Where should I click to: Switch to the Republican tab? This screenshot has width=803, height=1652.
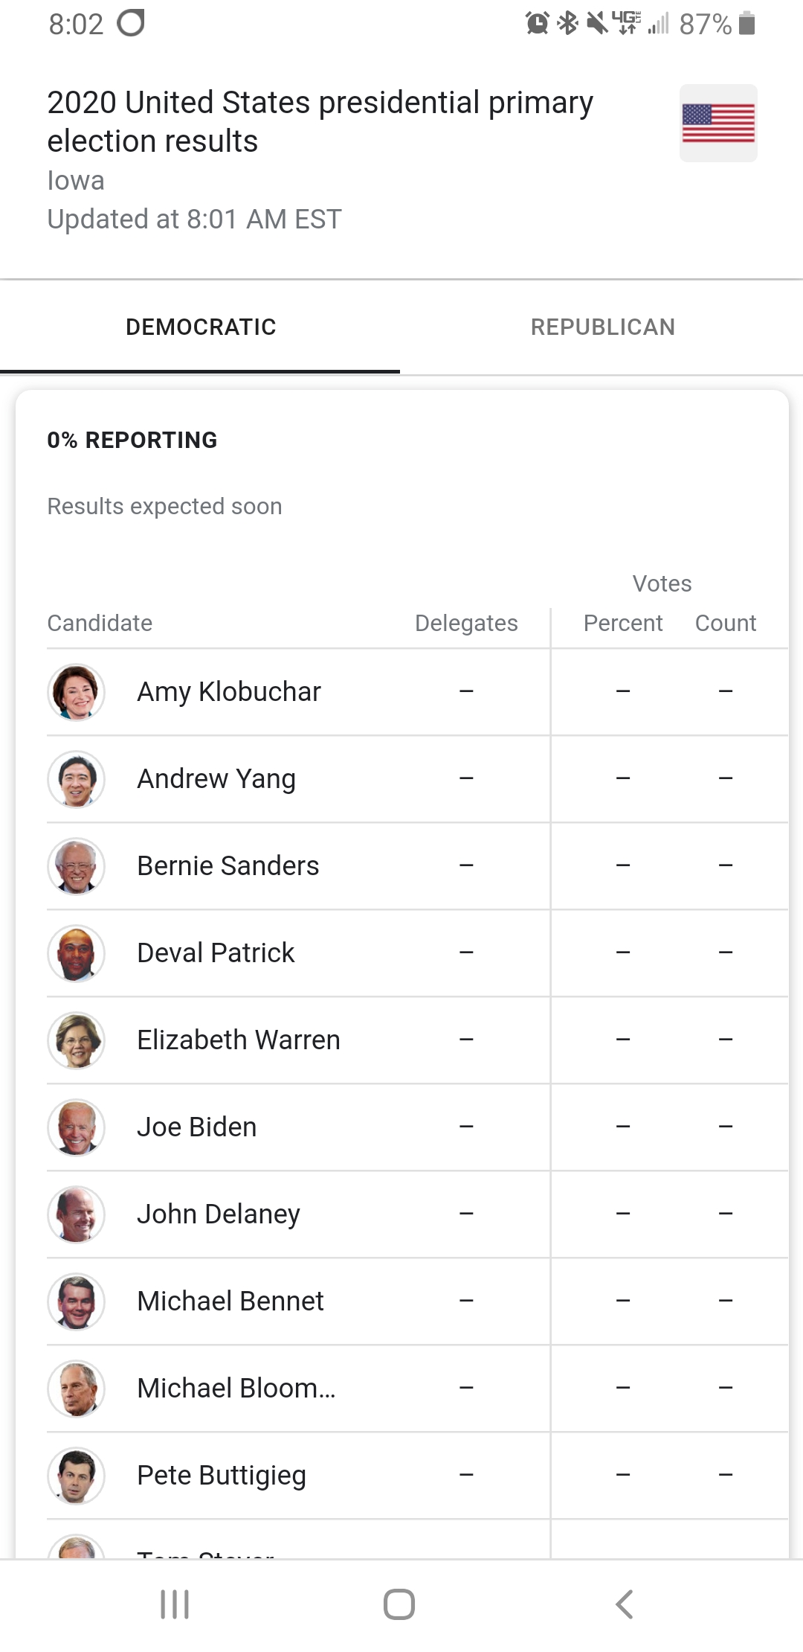(602, 327)
